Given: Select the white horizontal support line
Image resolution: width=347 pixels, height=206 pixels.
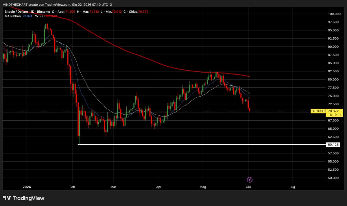Looking at the screenshot, I should (x=202, y=144).
